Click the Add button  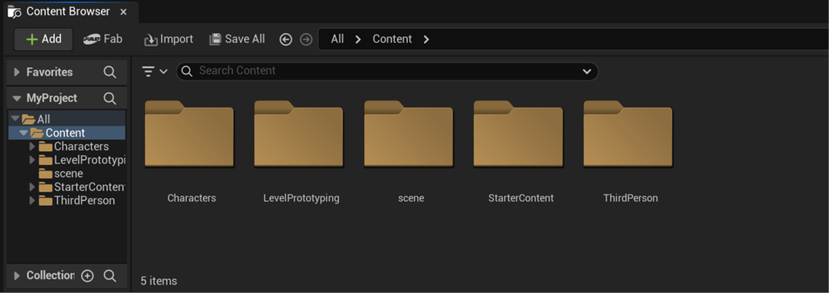(x=43, y=39)
